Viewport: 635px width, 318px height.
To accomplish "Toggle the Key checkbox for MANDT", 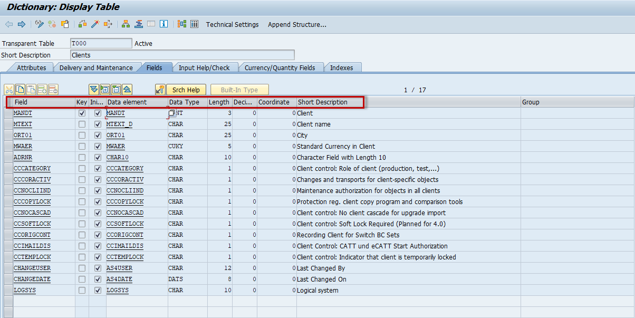I will [82, 113].
